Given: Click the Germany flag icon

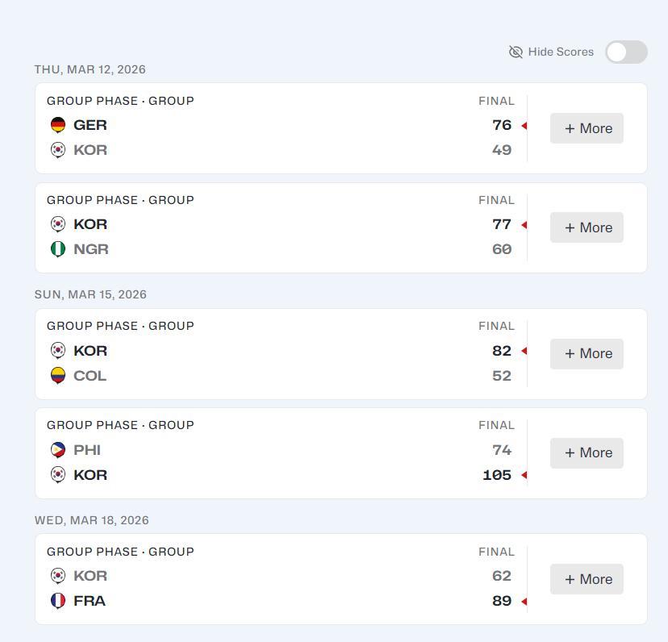Looking at the screenshot, I should (x=58, y=125).
